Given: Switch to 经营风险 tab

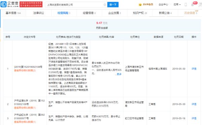Looking at the screenshot, I should (64, 13).
